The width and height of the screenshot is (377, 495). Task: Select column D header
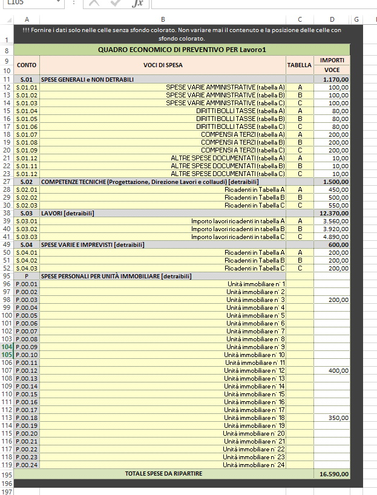pos(332,19)
